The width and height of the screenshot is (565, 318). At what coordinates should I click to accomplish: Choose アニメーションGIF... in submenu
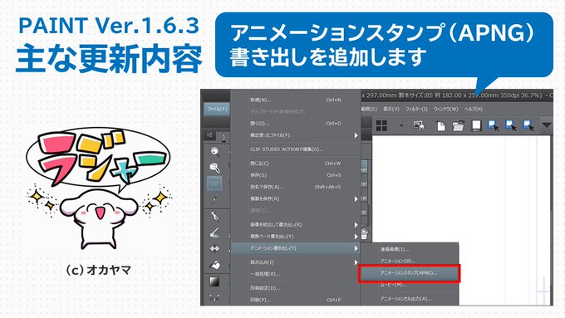(x=410, y=261)
